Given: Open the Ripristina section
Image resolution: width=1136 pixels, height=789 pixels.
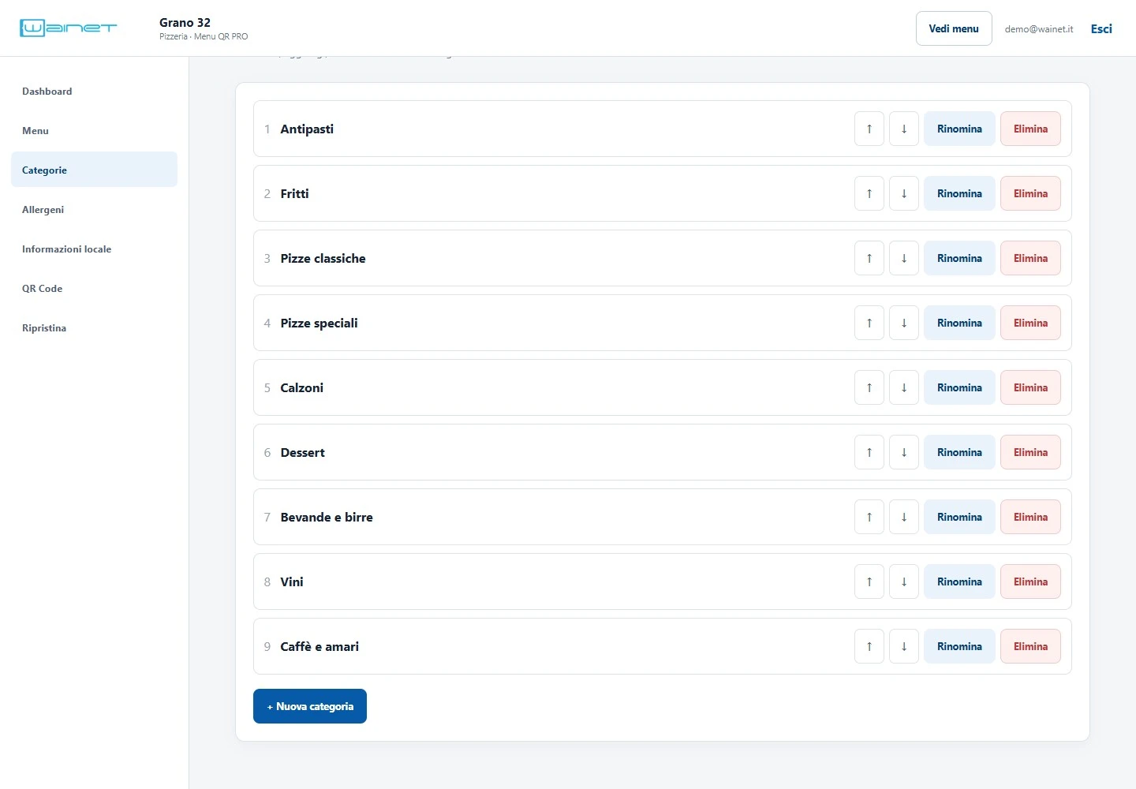Looking at the screenshot, I should point(94,327).
